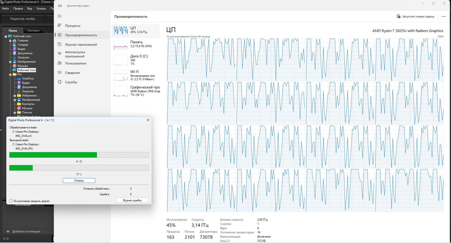The height and width of the screenshot is (243, 451).
Task: Expand the Избранное folder node
Action: (x=15, y=95)
